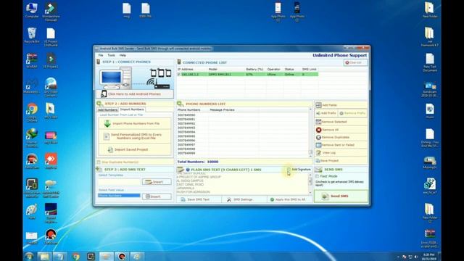Open the Tools menu
The width and height of the screenshot is (464, 261).
click(111, 55)
